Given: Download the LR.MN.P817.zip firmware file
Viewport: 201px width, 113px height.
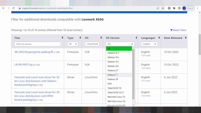Looking at the screenshot, I should [24, 65].
